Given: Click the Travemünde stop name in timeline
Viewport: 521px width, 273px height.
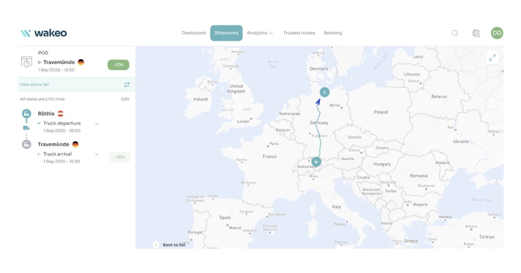Looking at the screenshot, I should click(53, 144).
